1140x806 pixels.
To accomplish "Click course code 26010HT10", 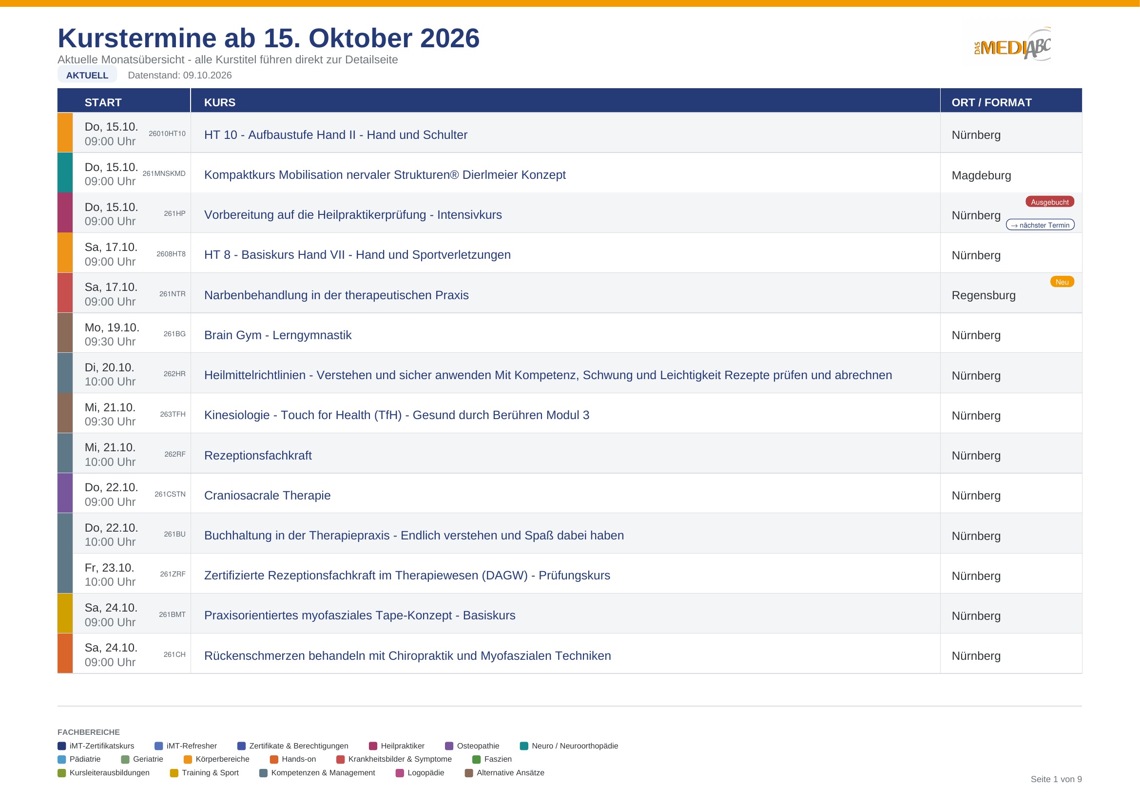I will 167,134.
